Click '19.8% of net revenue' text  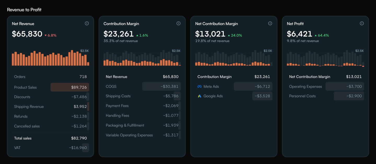coord(212,41)
